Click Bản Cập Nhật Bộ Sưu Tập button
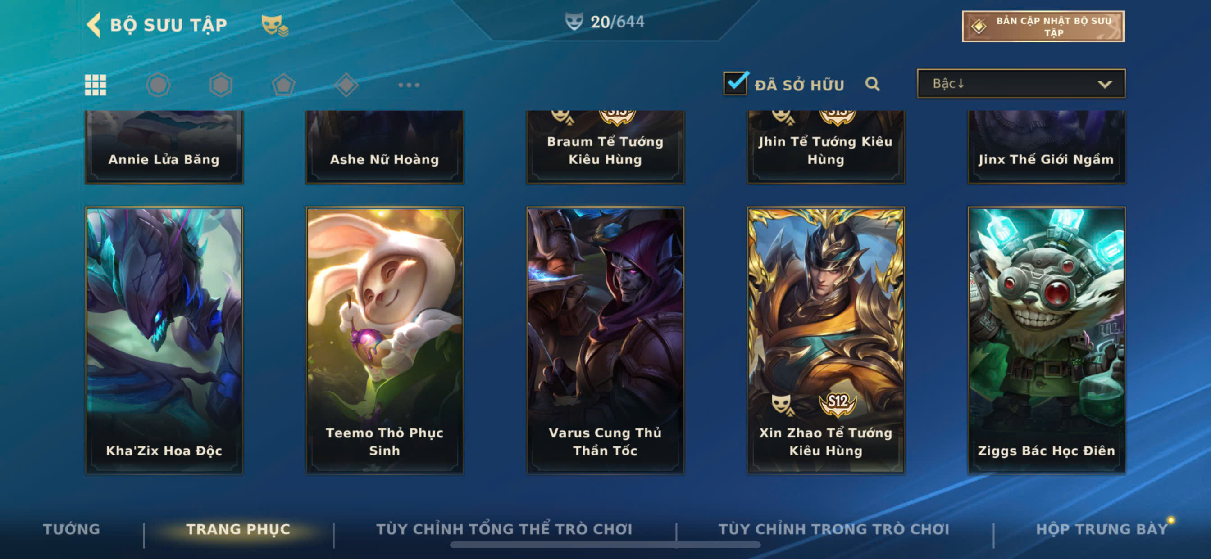The width and height of the screenshot is (1211, 559). coord(1043,26)
